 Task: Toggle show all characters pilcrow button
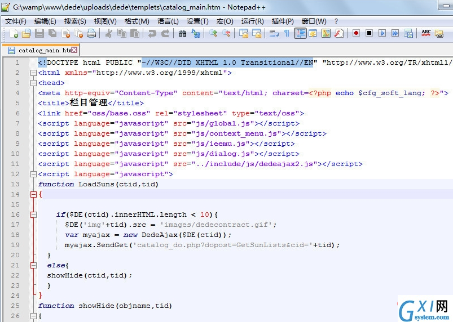tap(287, 33)
